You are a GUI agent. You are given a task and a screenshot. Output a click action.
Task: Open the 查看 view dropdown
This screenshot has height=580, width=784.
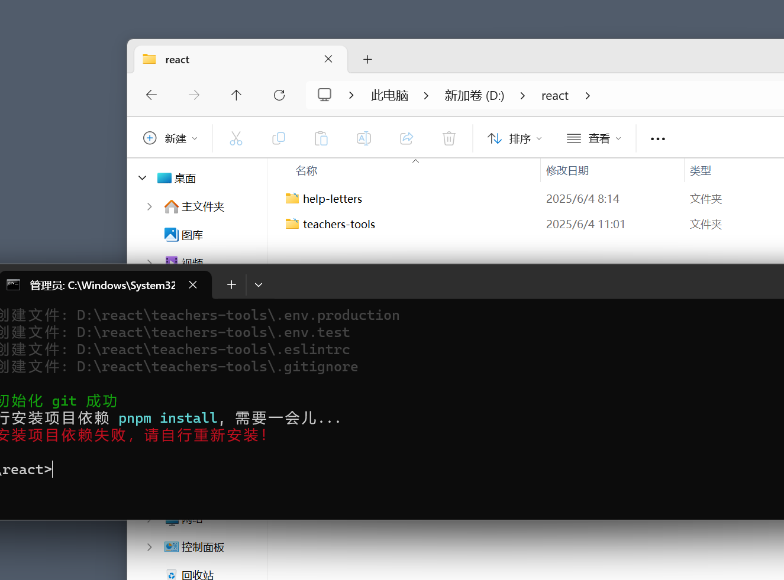594,138
